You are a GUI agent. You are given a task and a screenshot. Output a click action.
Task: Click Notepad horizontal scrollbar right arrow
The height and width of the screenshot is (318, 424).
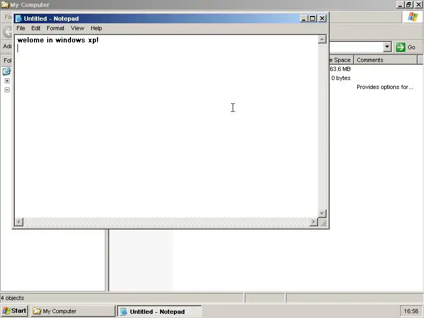tap(314, 222)
